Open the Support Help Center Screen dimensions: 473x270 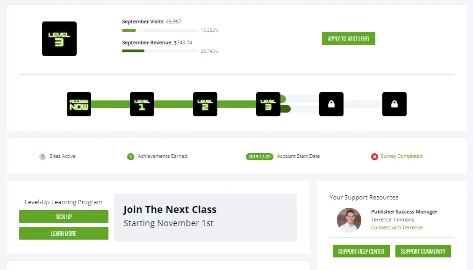tap(361, 251)
